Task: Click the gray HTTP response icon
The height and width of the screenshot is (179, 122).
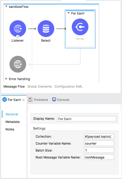Action: point(18,64)
